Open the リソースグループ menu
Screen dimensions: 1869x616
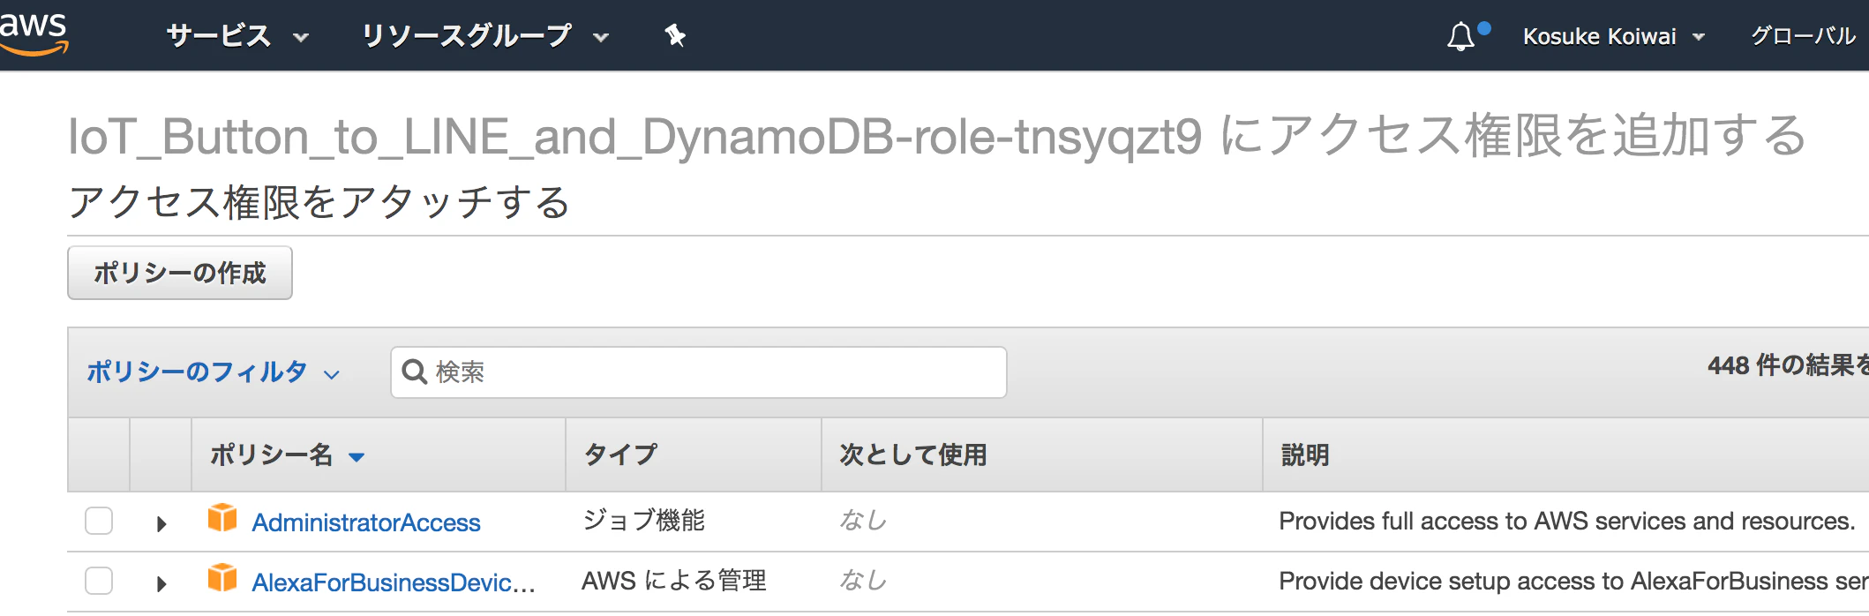coord(485,36)
